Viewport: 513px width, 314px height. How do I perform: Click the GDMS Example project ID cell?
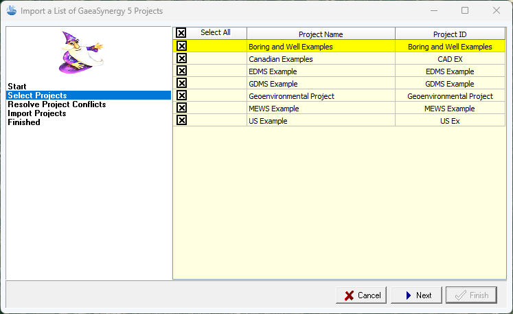click(x=450, y=84)
